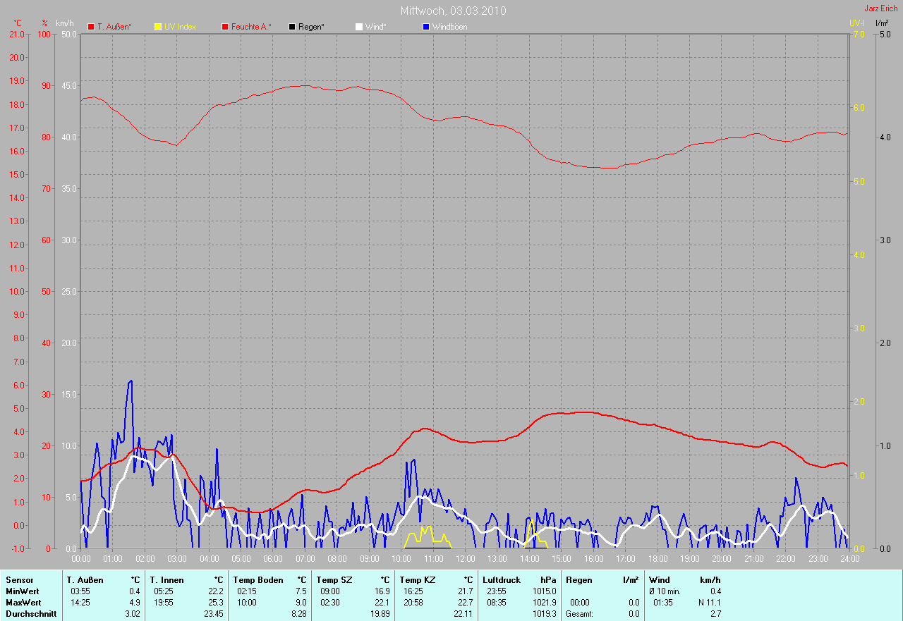Click the black Regen legend swatch
Viewport: 903px width, 621px height.
[292, 27]
